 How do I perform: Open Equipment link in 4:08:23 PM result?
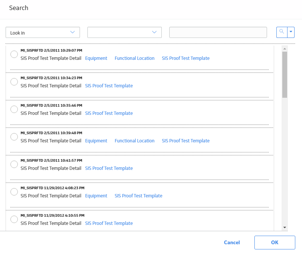(96, 196)
